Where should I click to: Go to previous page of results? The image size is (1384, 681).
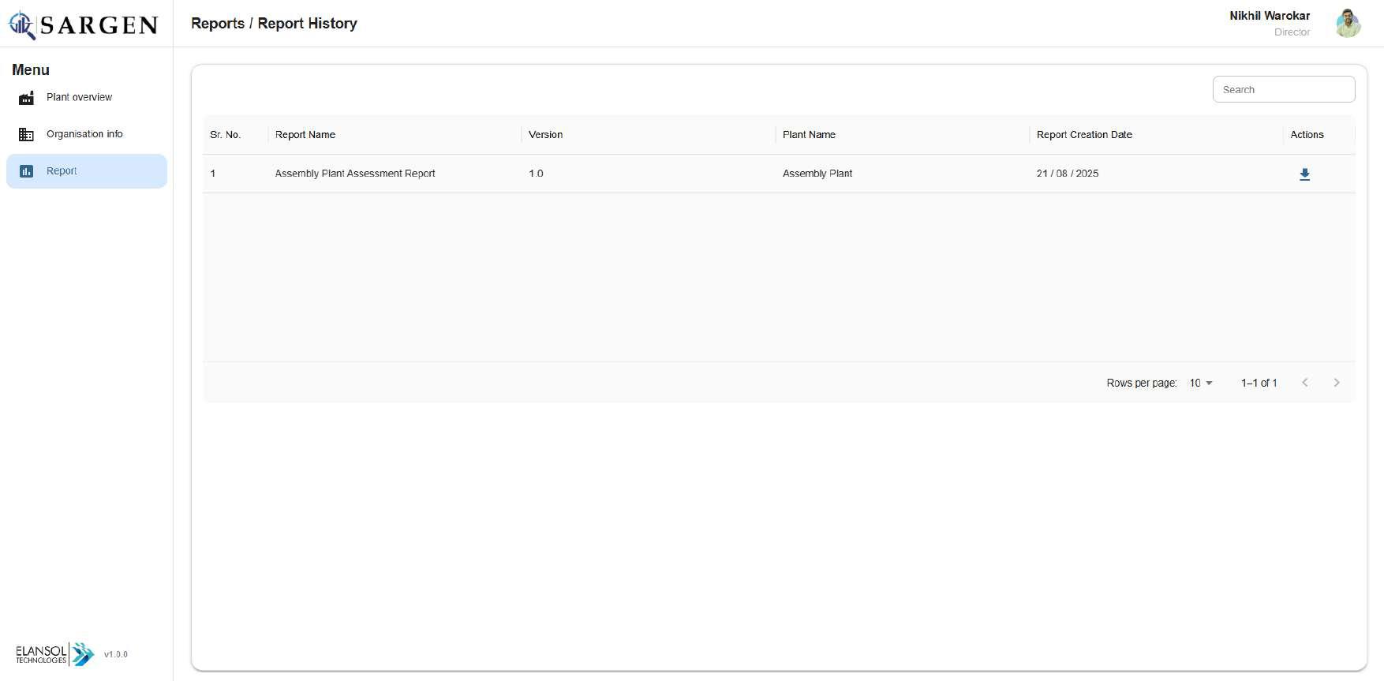coord(1304,383)
